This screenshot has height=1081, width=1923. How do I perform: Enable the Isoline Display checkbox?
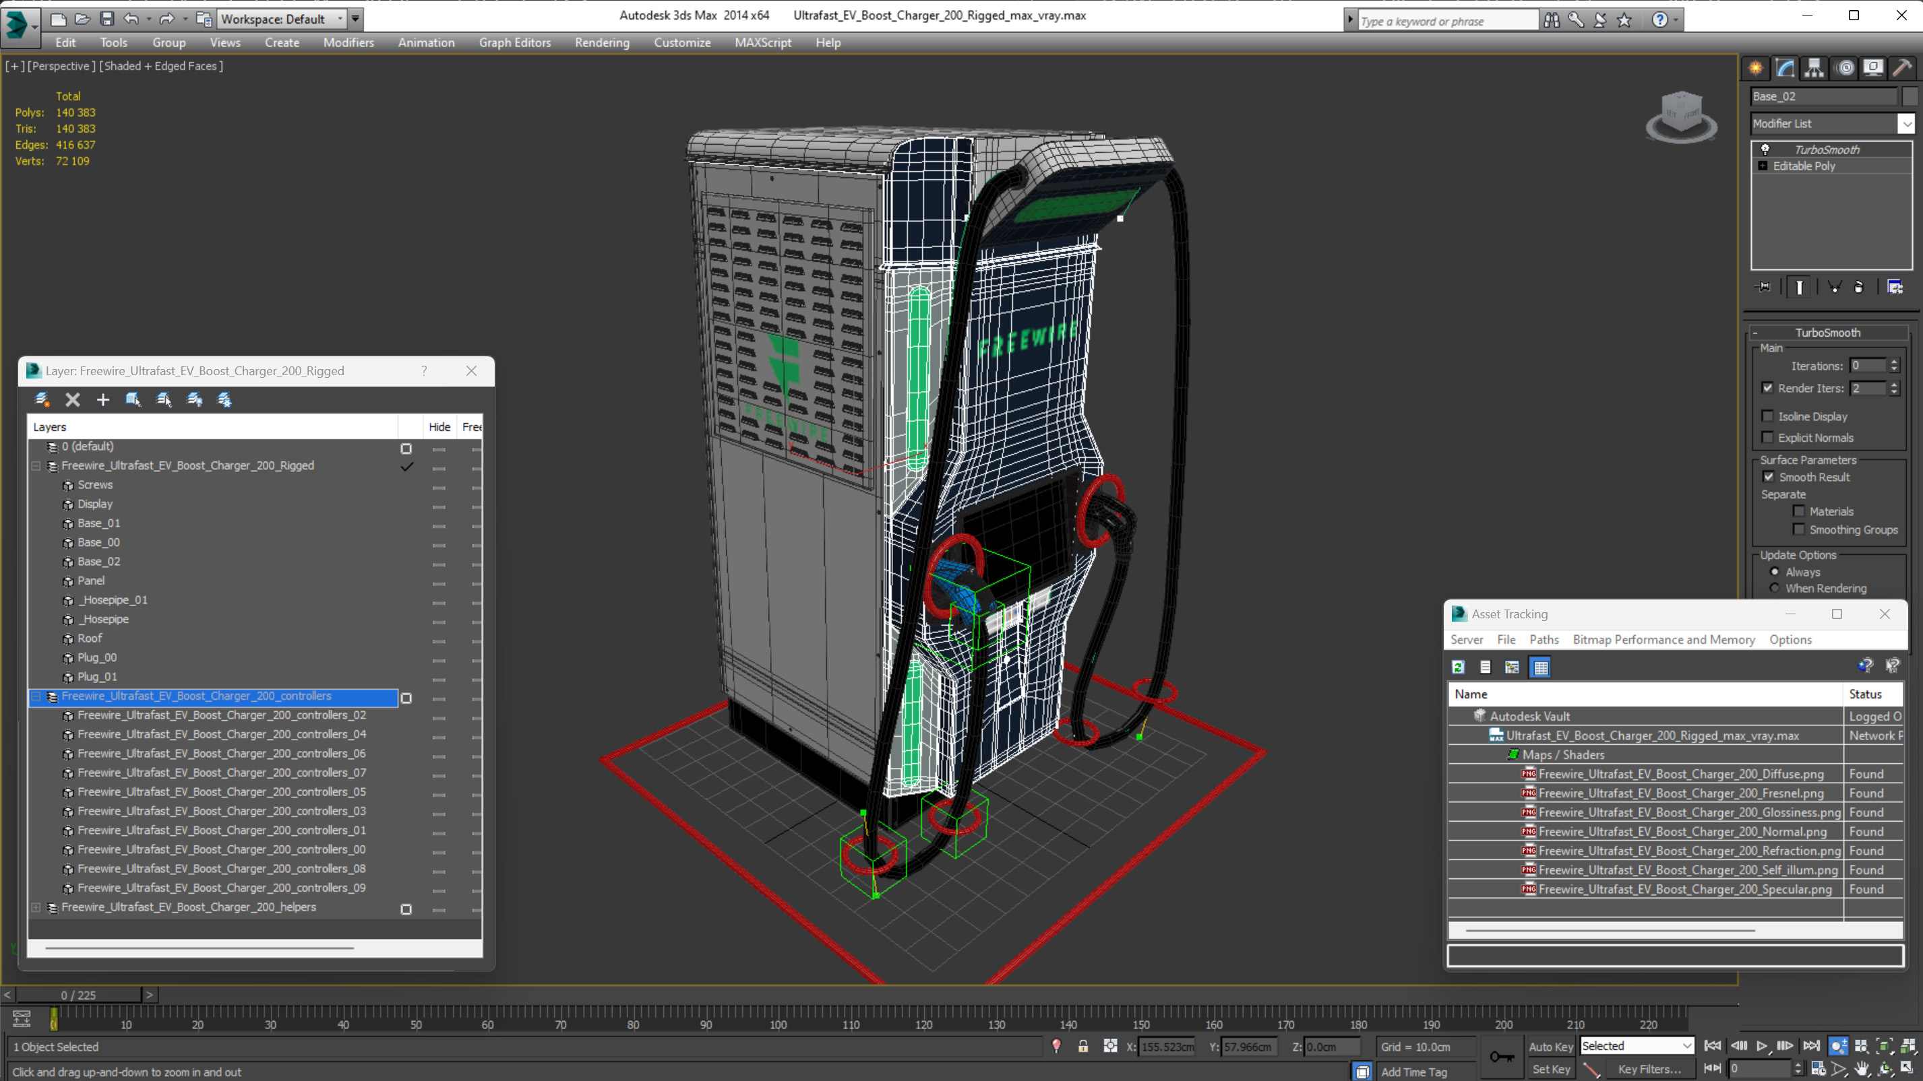[1768, 416]
